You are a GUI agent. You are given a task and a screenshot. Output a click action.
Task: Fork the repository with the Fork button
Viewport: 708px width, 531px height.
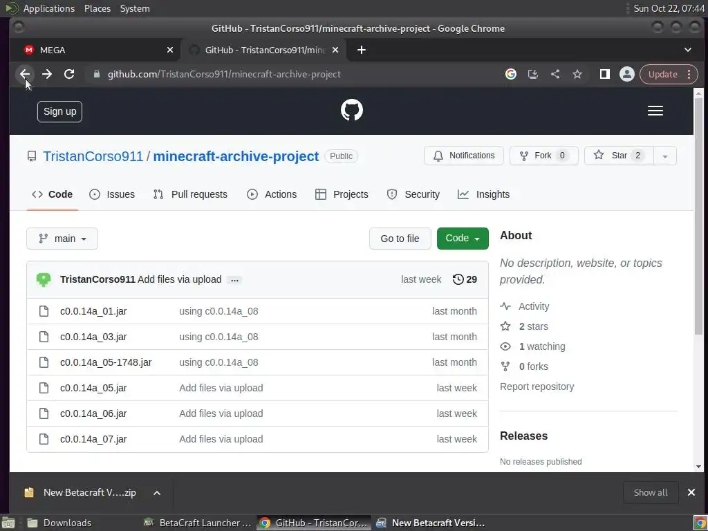[543, 156]
